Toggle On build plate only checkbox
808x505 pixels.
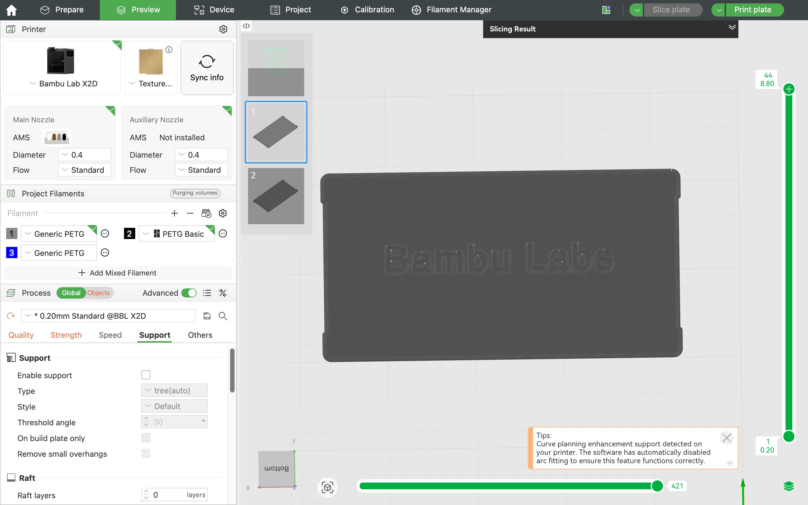coord(146,438)
